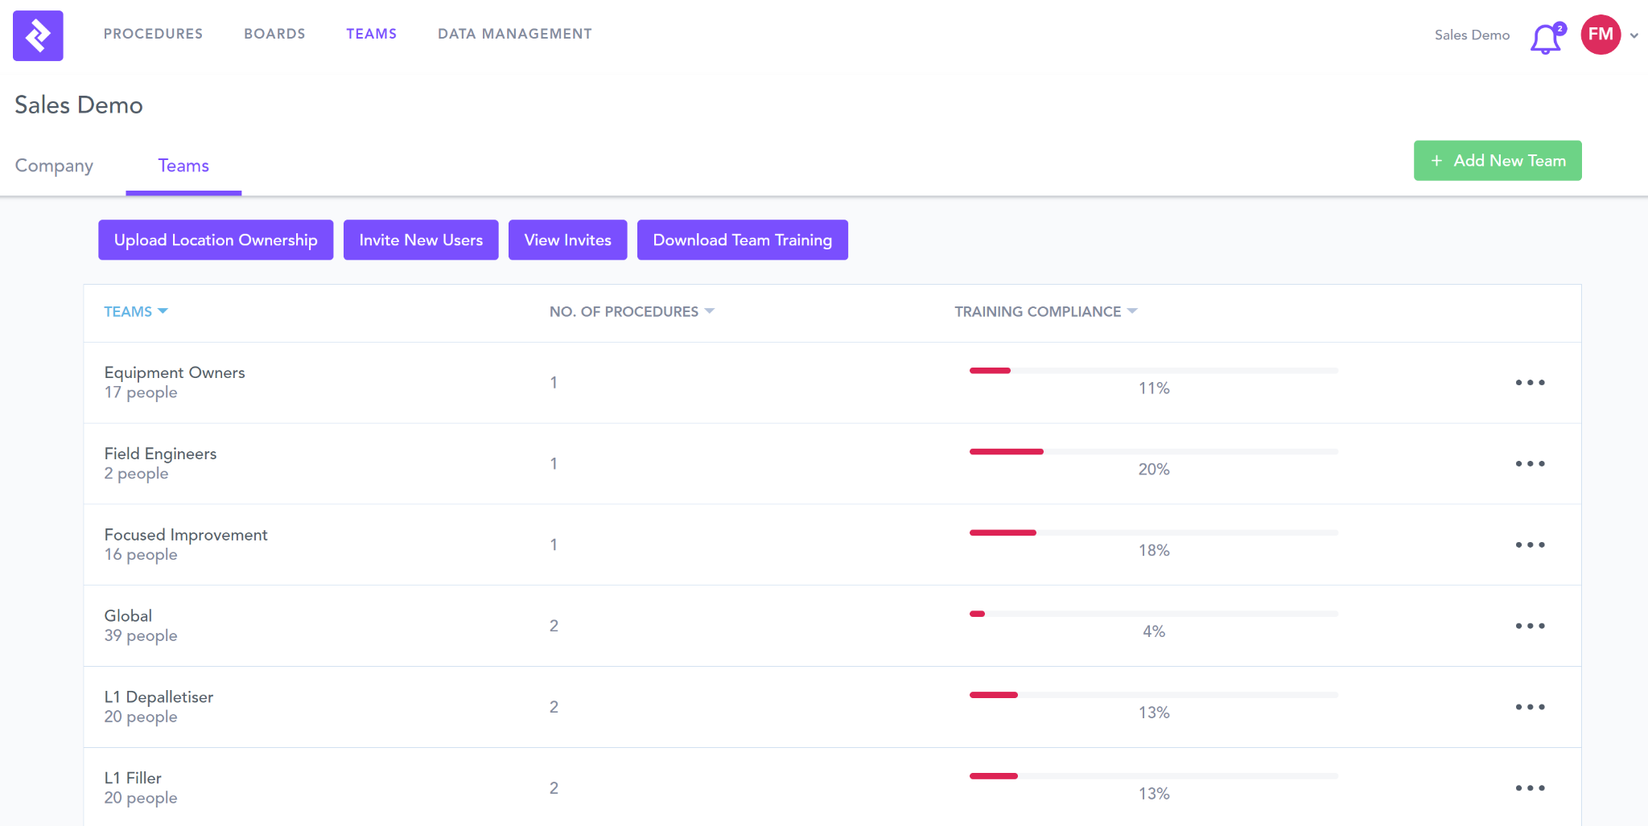Screen dimensions: 1648x826
Task: Open the Equipment Owners row options menu
Action: [x=1530, y=383]
